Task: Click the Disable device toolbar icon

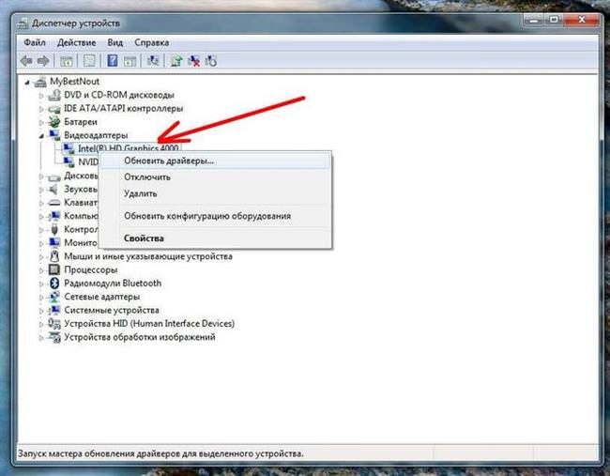Action: tap(211, 61)
